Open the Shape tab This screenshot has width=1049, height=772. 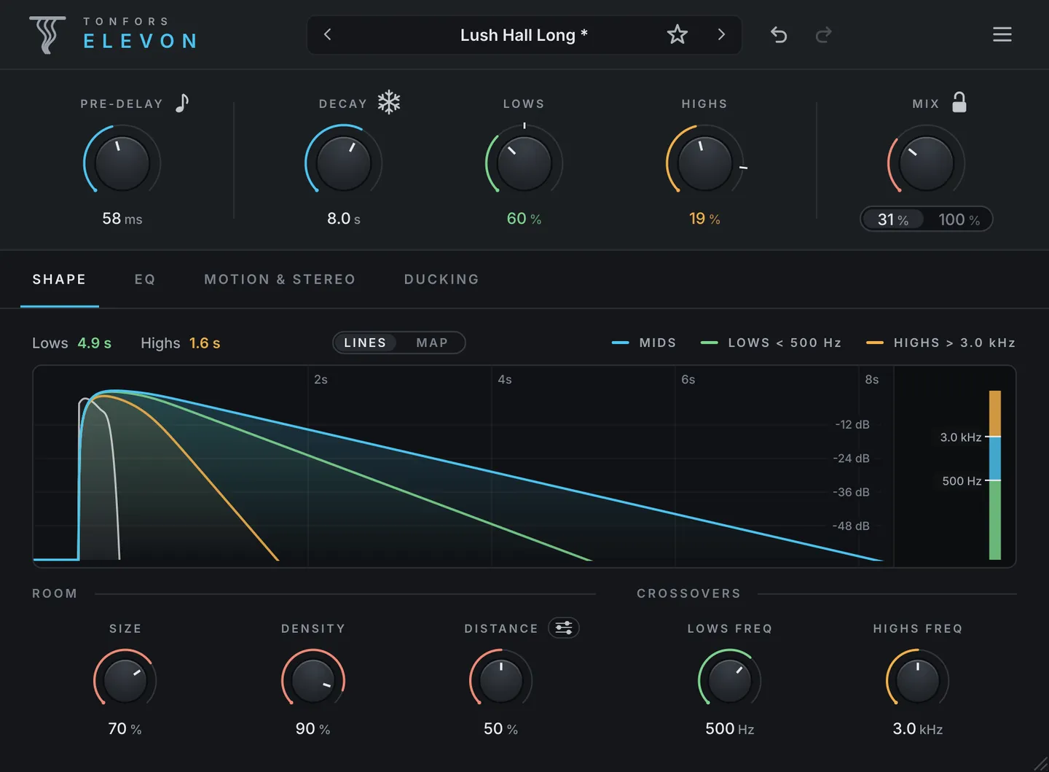tap(60, 279)
